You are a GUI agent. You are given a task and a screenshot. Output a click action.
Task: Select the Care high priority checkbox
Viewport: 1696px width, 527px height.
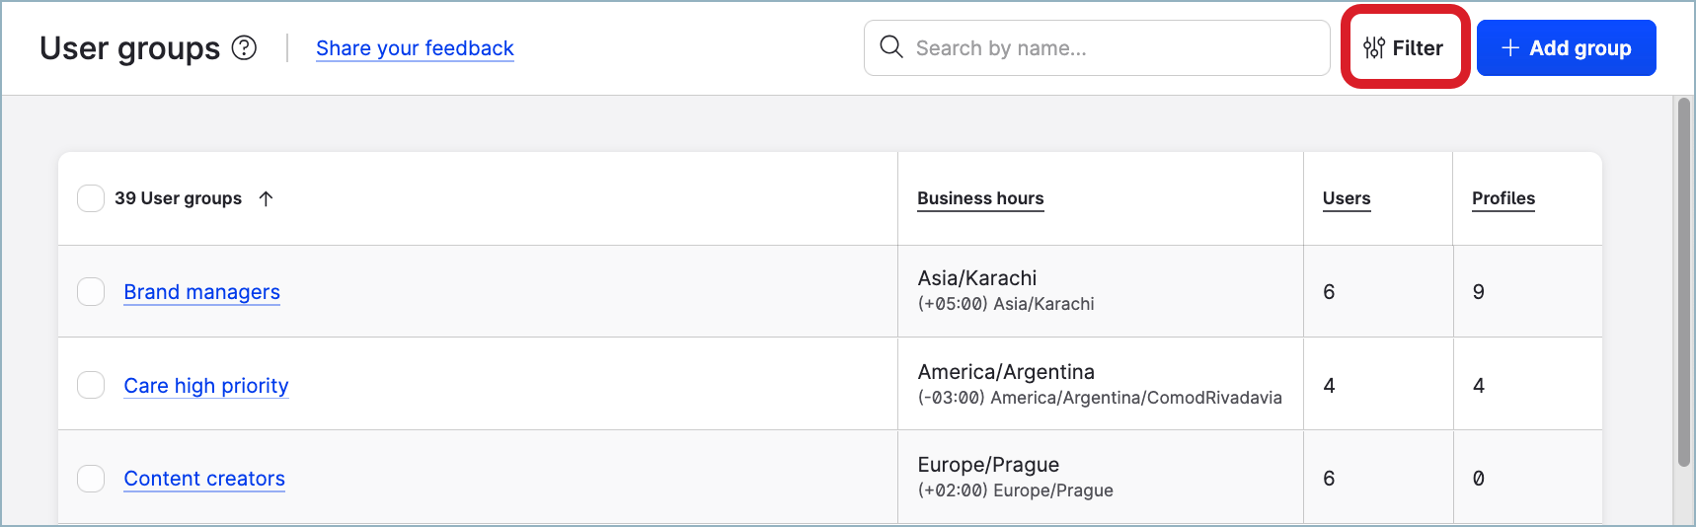tap(91, 385)
